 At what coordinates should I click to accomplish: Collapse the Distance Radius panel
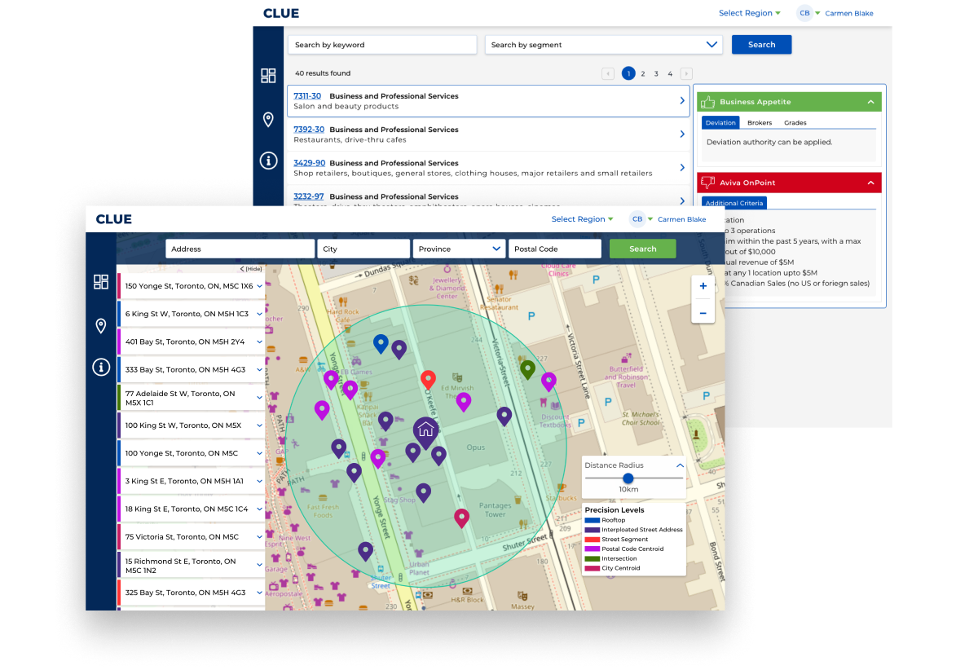click(x=680, y=465)
